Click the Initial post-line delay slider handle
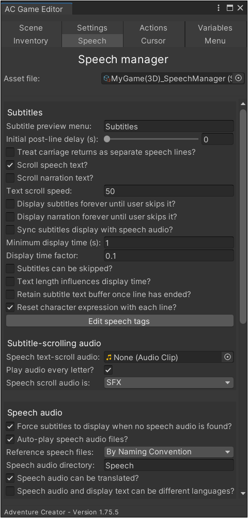 tap(107, 139)
